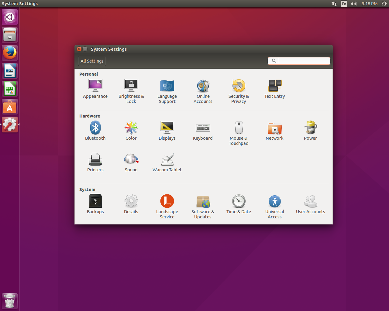Close the System Settings window
Screen dimensions: 389x311
click(79, 49)
